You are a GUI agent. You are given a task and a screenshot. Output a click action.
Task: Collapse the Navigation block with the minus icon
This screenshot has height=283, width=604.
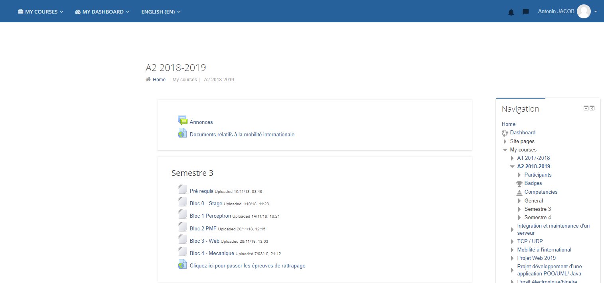click(x=585, y=108)
